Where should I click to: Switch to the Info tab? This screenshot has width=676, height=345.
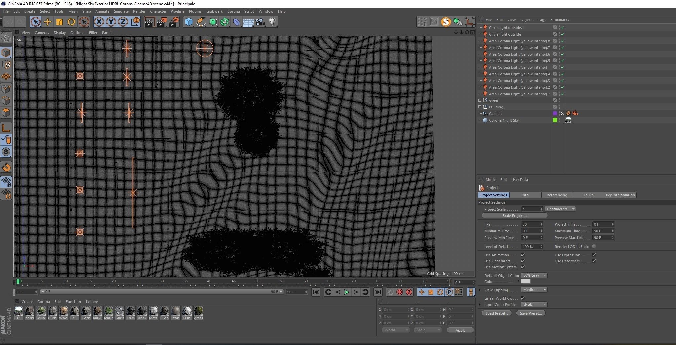(525, 195)
